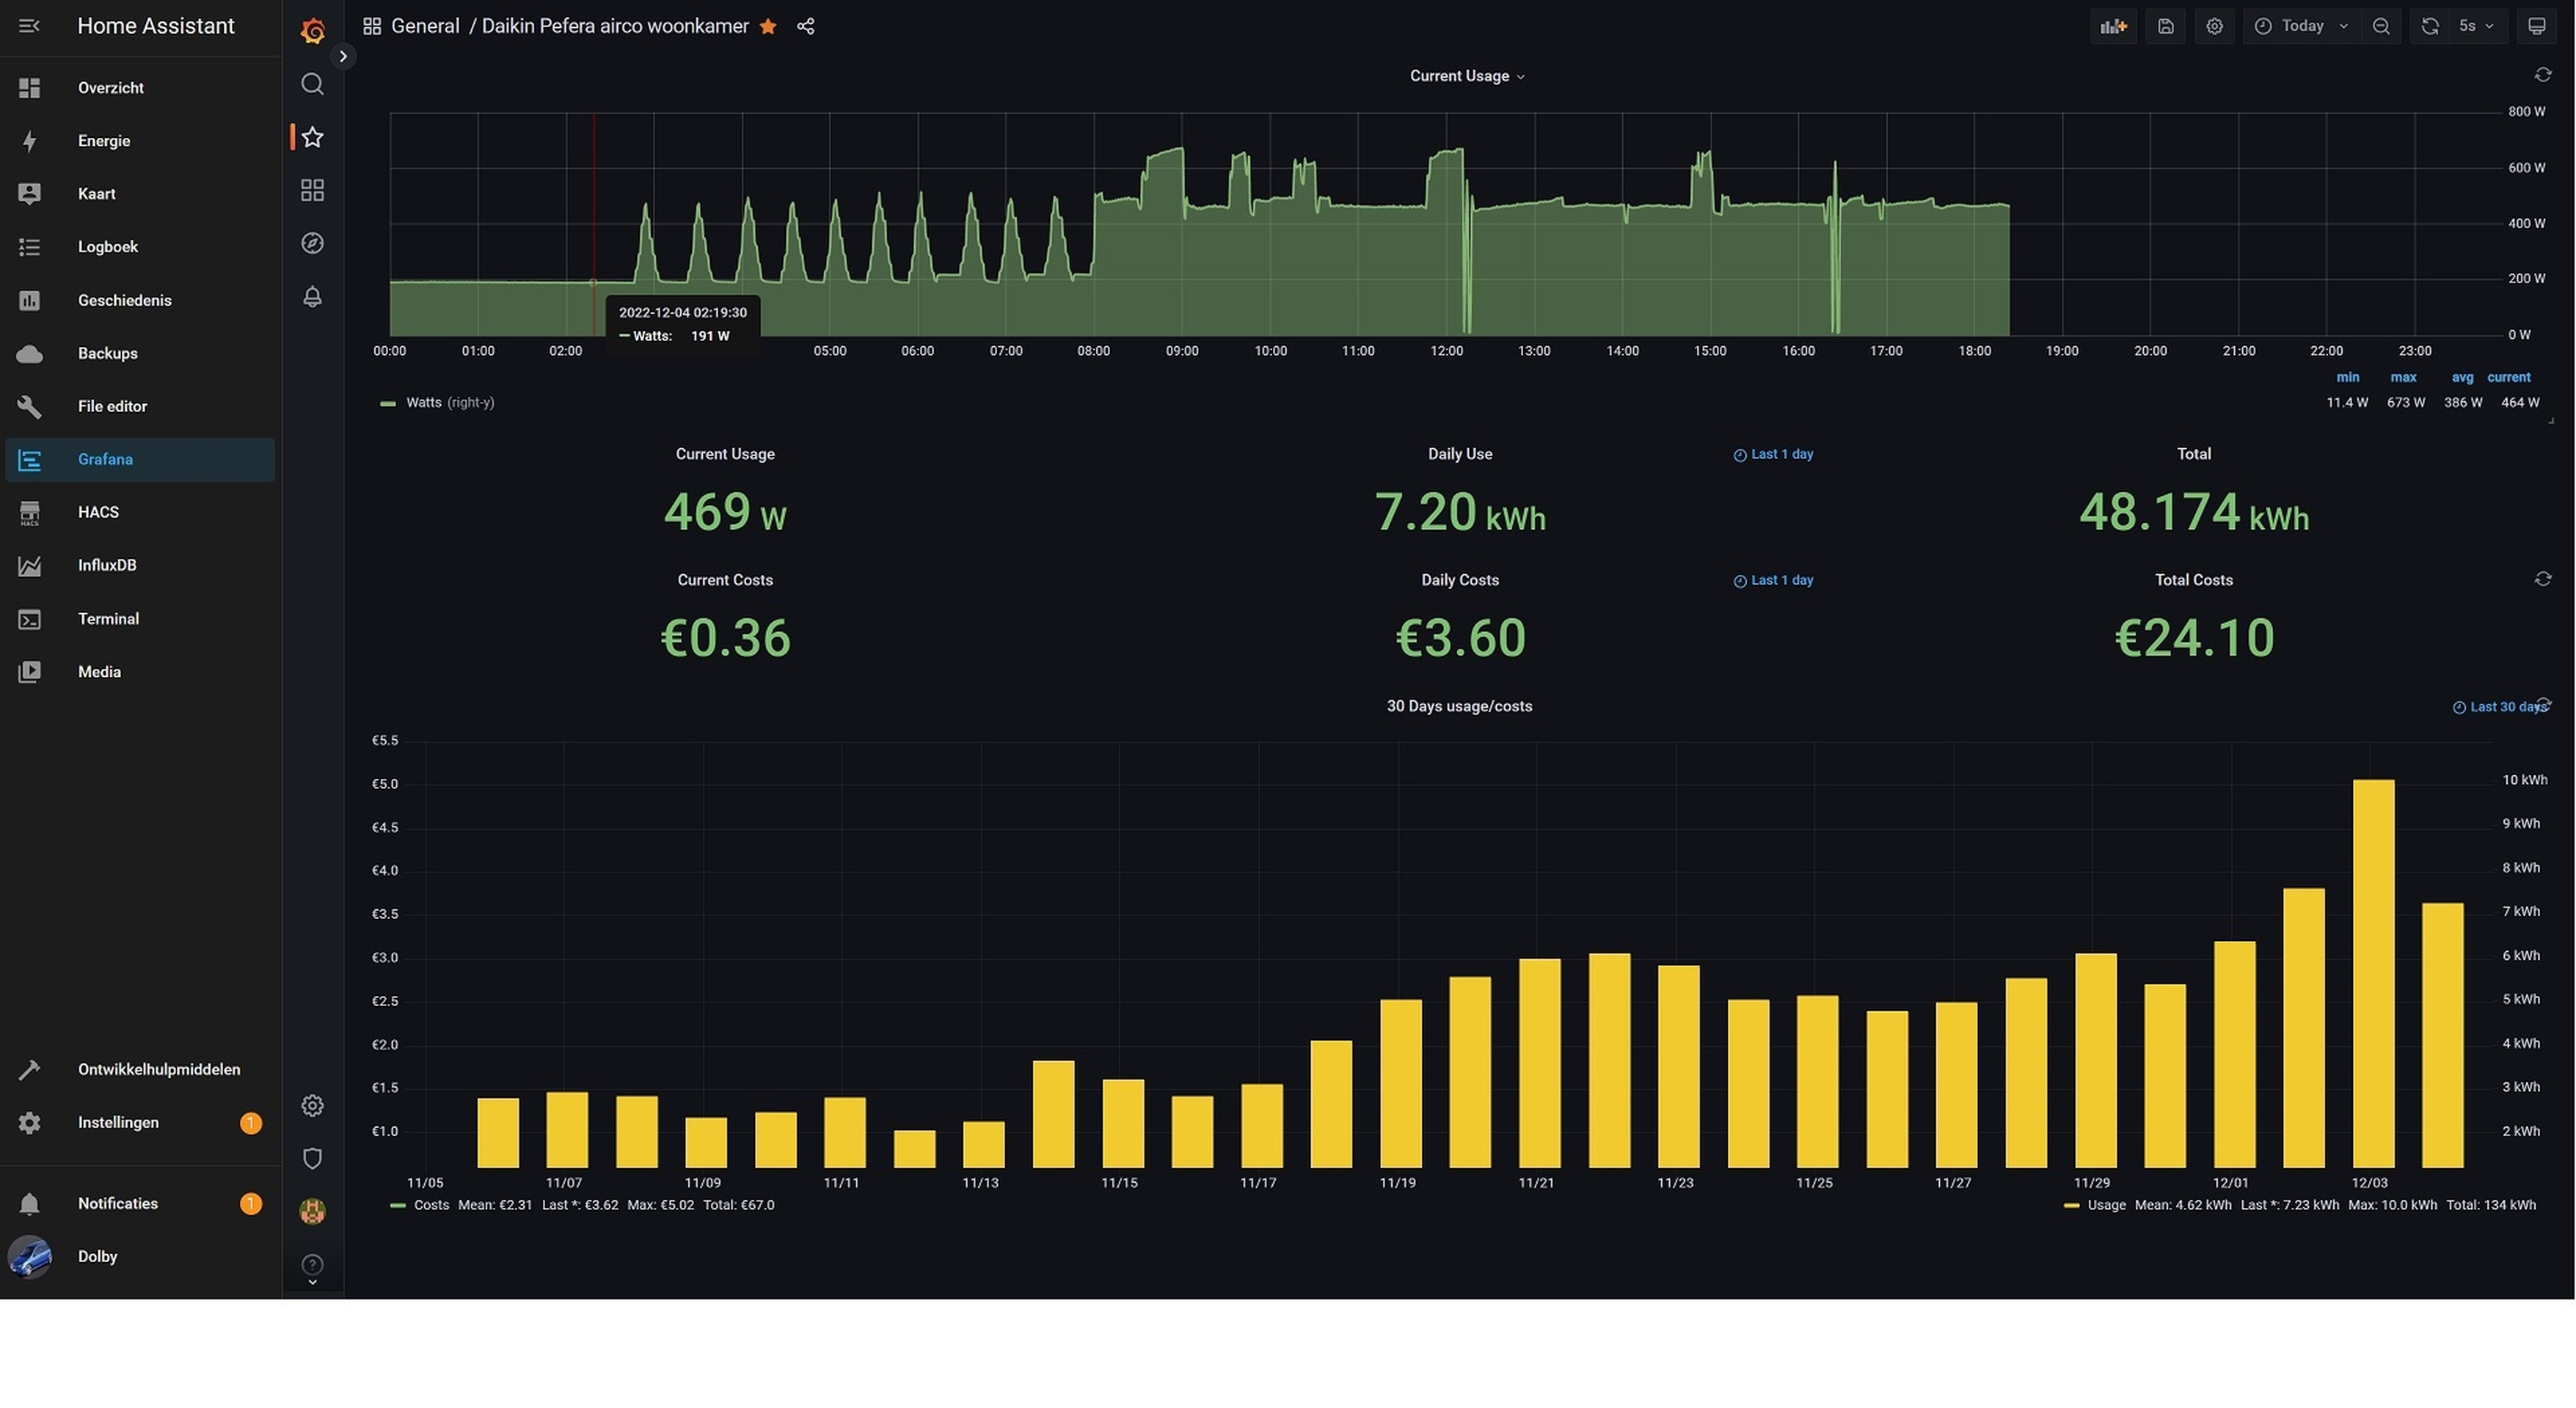Click the yellow Usage legend color swatch
Image resolution: width=2576 pixels, height=1408 pixels.
(x=2071, y=1205)
